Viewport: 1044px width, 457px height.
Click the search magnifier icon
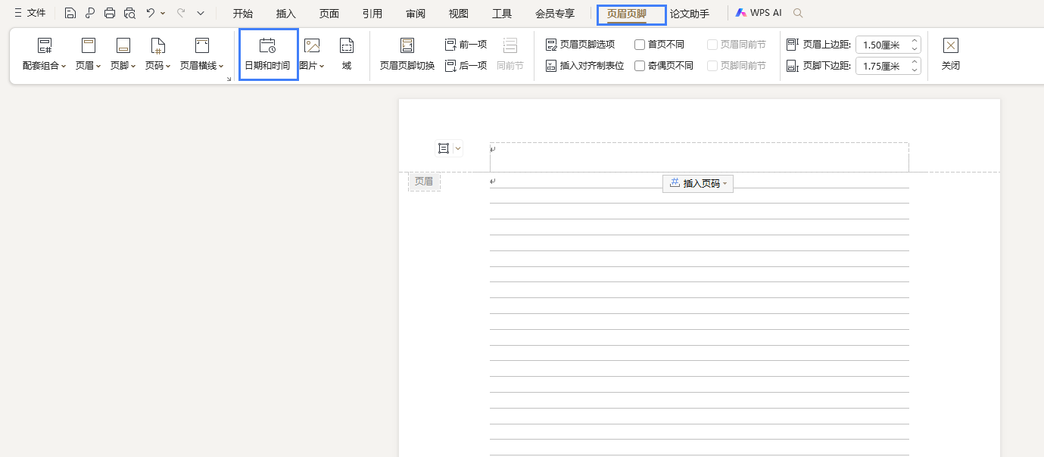[798, 13]
